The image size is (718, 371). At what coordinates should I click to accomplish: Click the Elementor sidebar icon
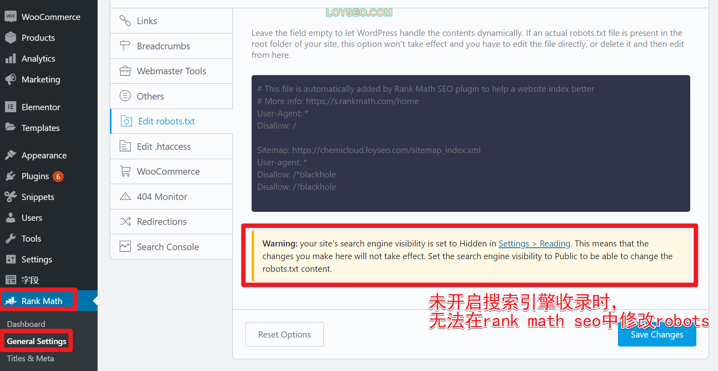click(x=11, y=107)
